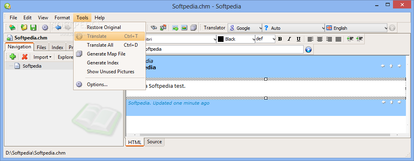Open settings via the toolbar gear icon
414x161 pixels.
tap(45, 28)
